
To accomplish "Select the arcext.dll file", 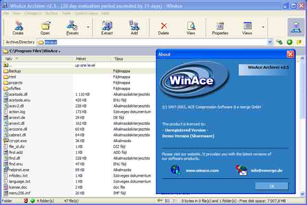I will (x=79, y=123).
